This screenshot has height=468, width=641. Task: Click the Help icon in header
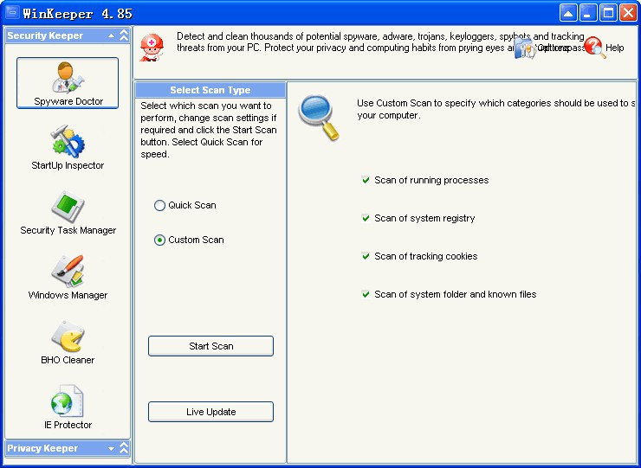(x=595, y=48)
